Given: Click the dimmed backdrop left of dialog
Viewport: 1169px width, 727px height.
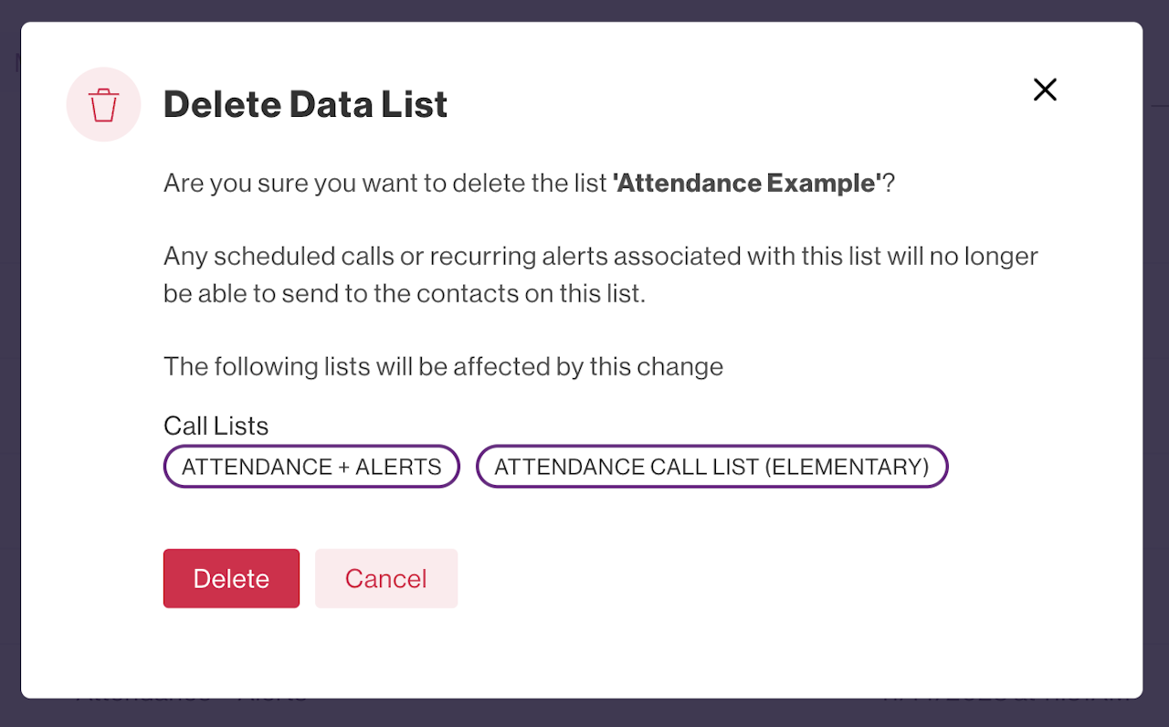Looking at the screenshot, I should pos(9,365).
